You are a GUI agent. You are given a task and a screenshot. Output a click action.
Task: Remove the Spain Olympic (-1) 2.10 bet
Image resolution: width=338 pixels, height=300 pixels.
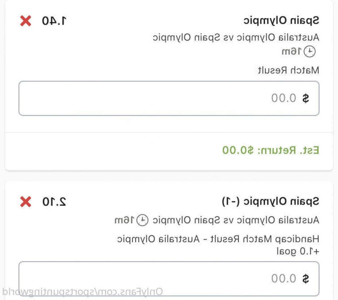pyautogui.click(x=26, y=202)
